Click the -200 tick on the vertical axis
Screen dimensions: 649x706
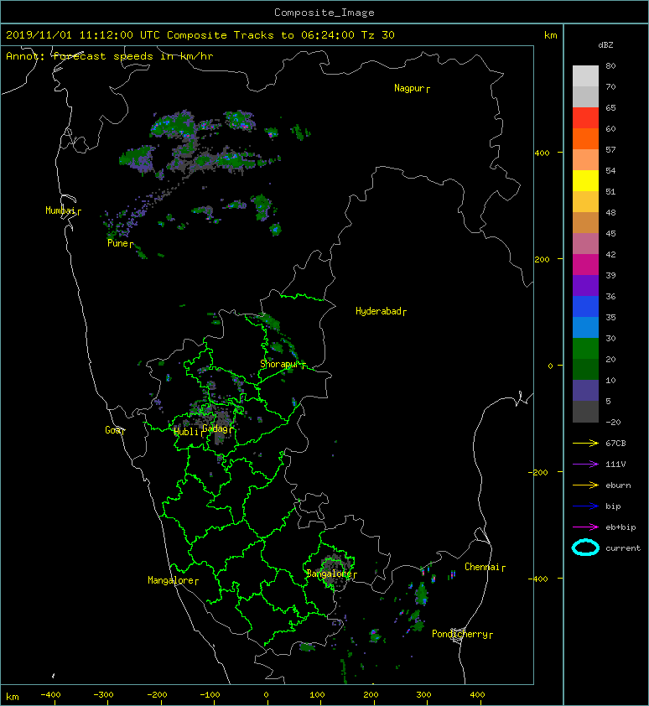coord(538,472)
